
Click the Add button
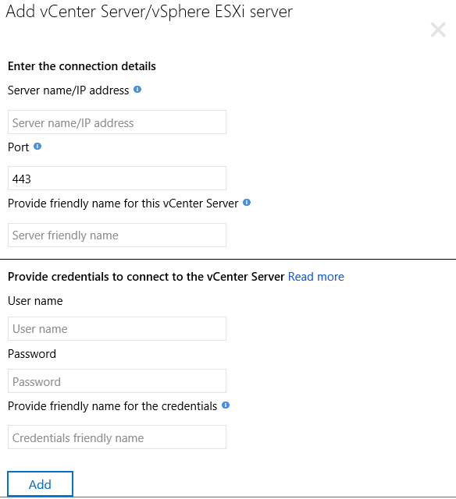[40, 484]
